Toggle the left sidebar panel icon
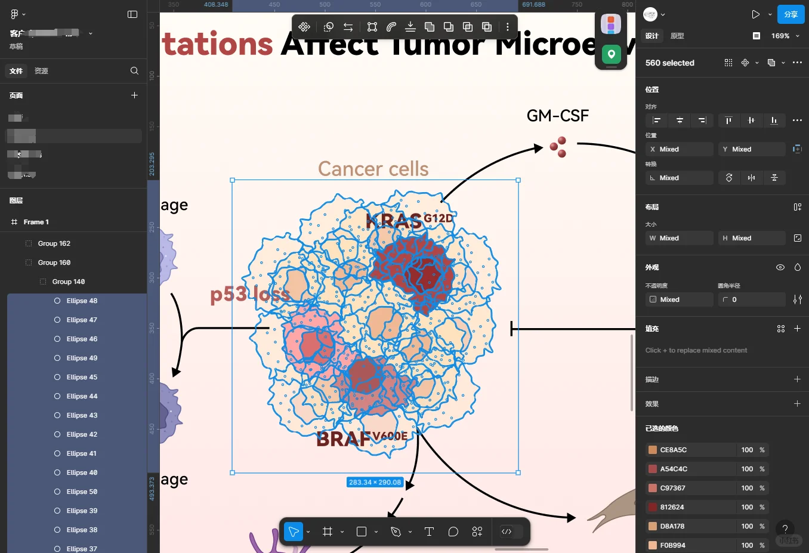Image resolution: width=809 pixels, height=553 pixels. click(132, 14)
